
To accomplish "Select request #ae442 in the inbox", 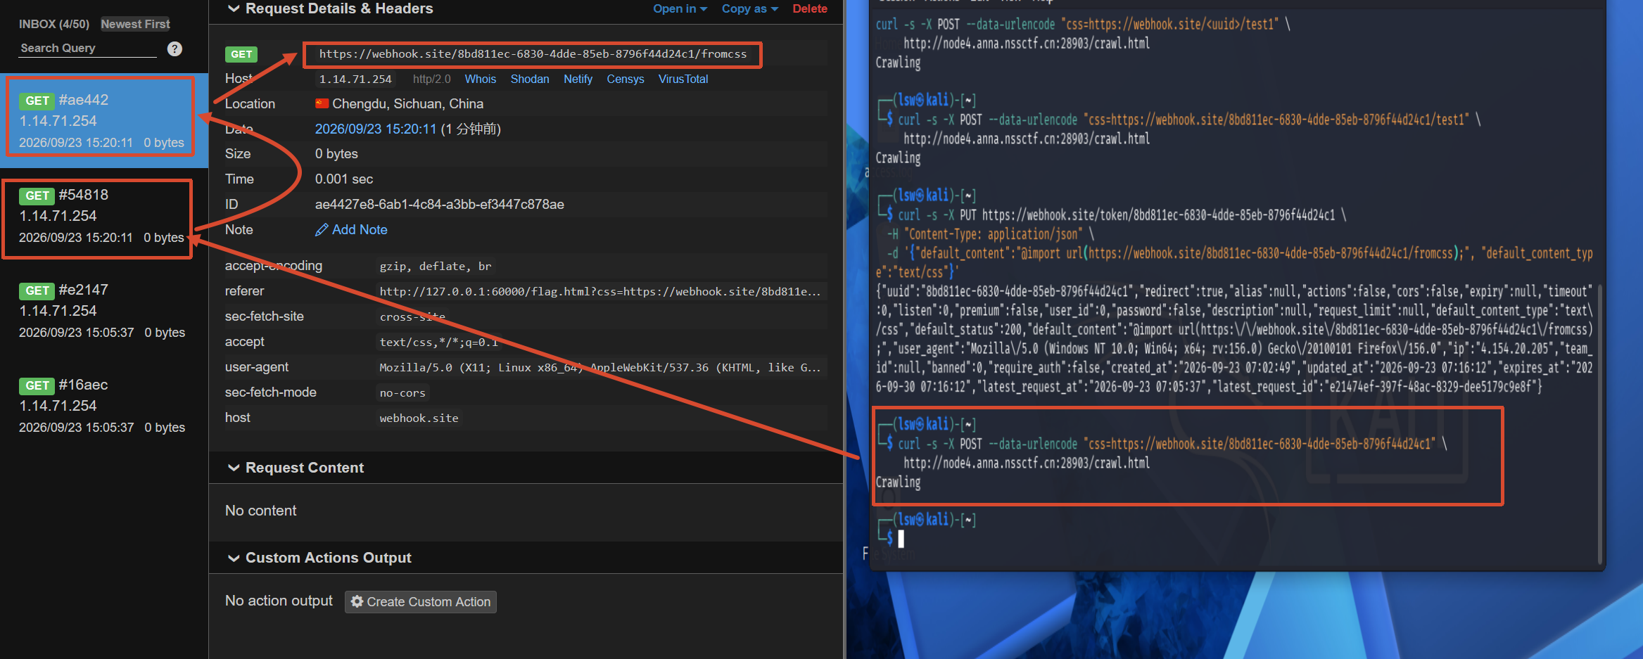I will point(103,120).
